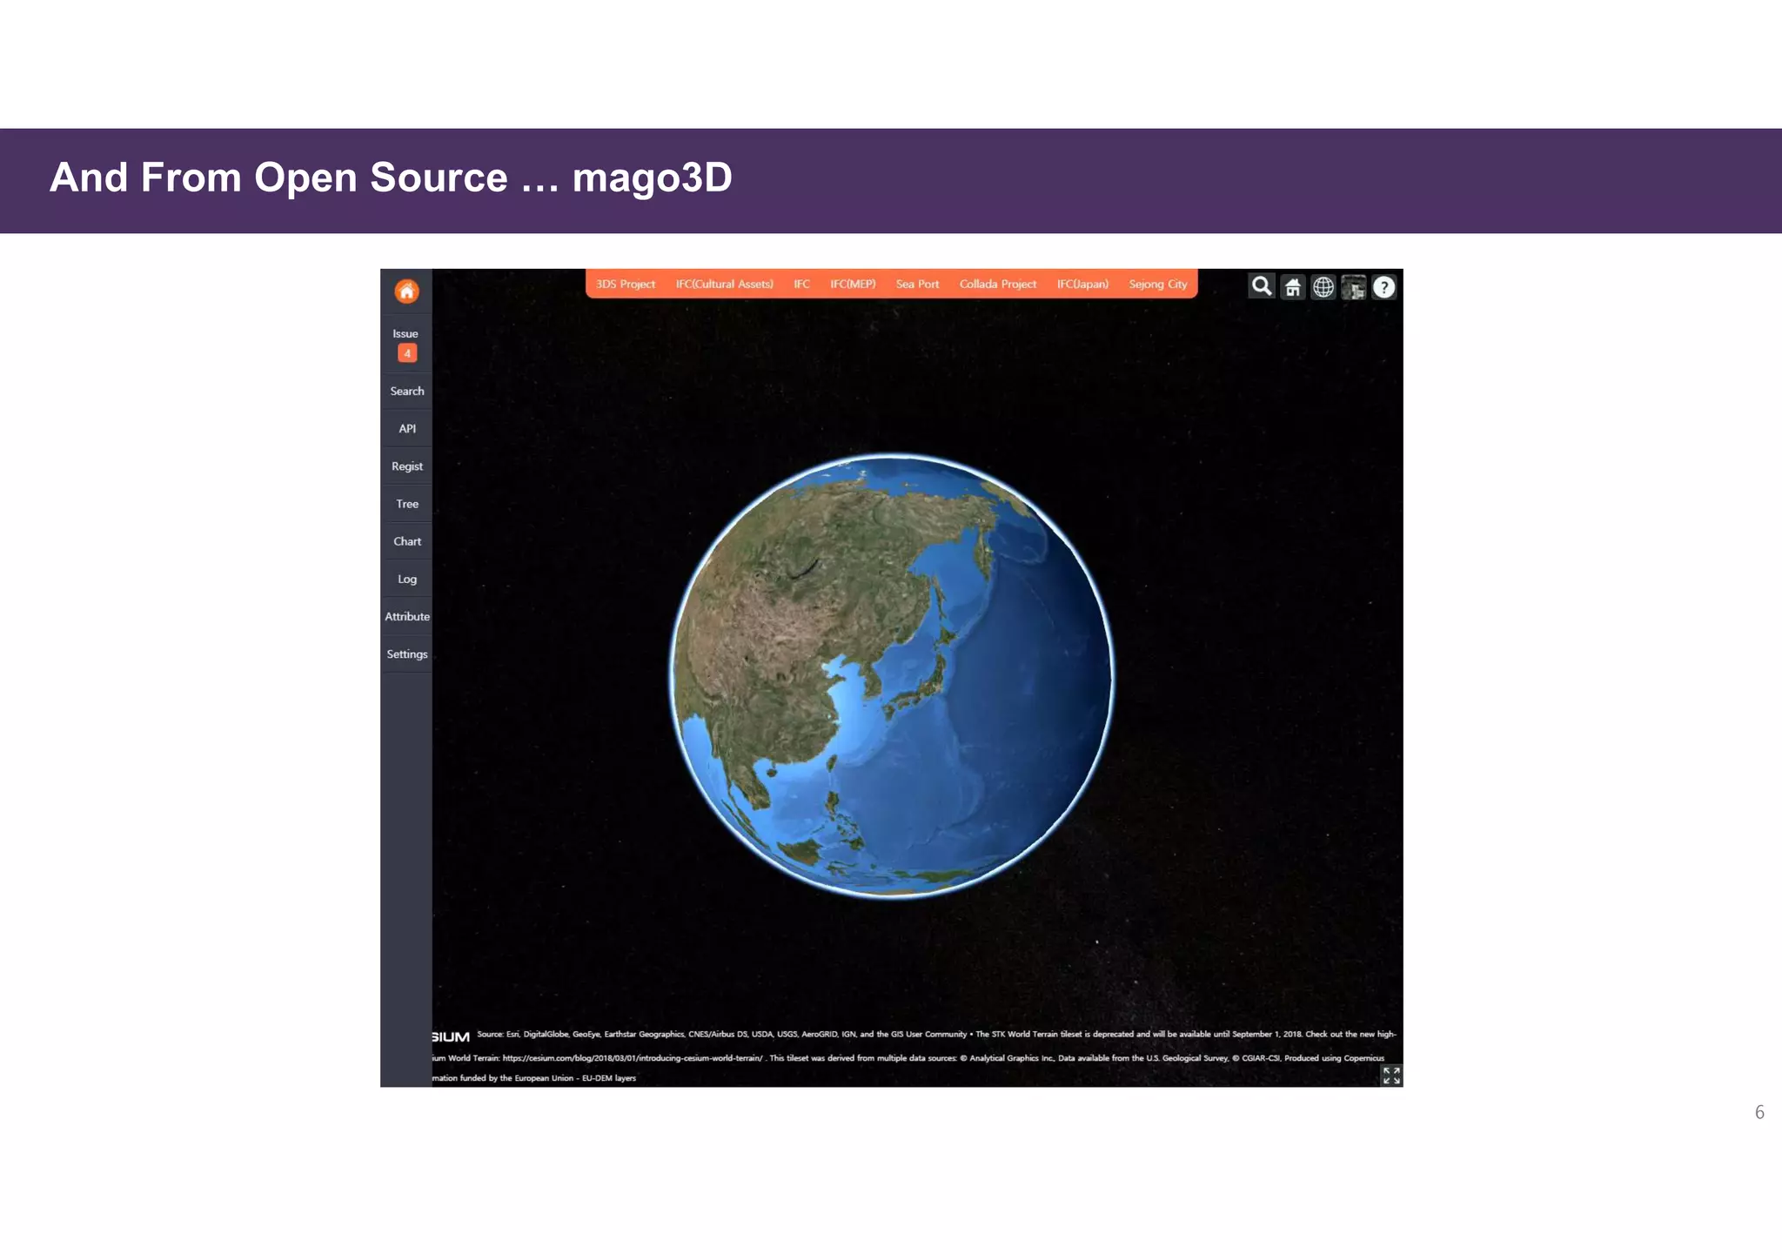
Task: Open the API sidebar item
Action: (406, 429)
